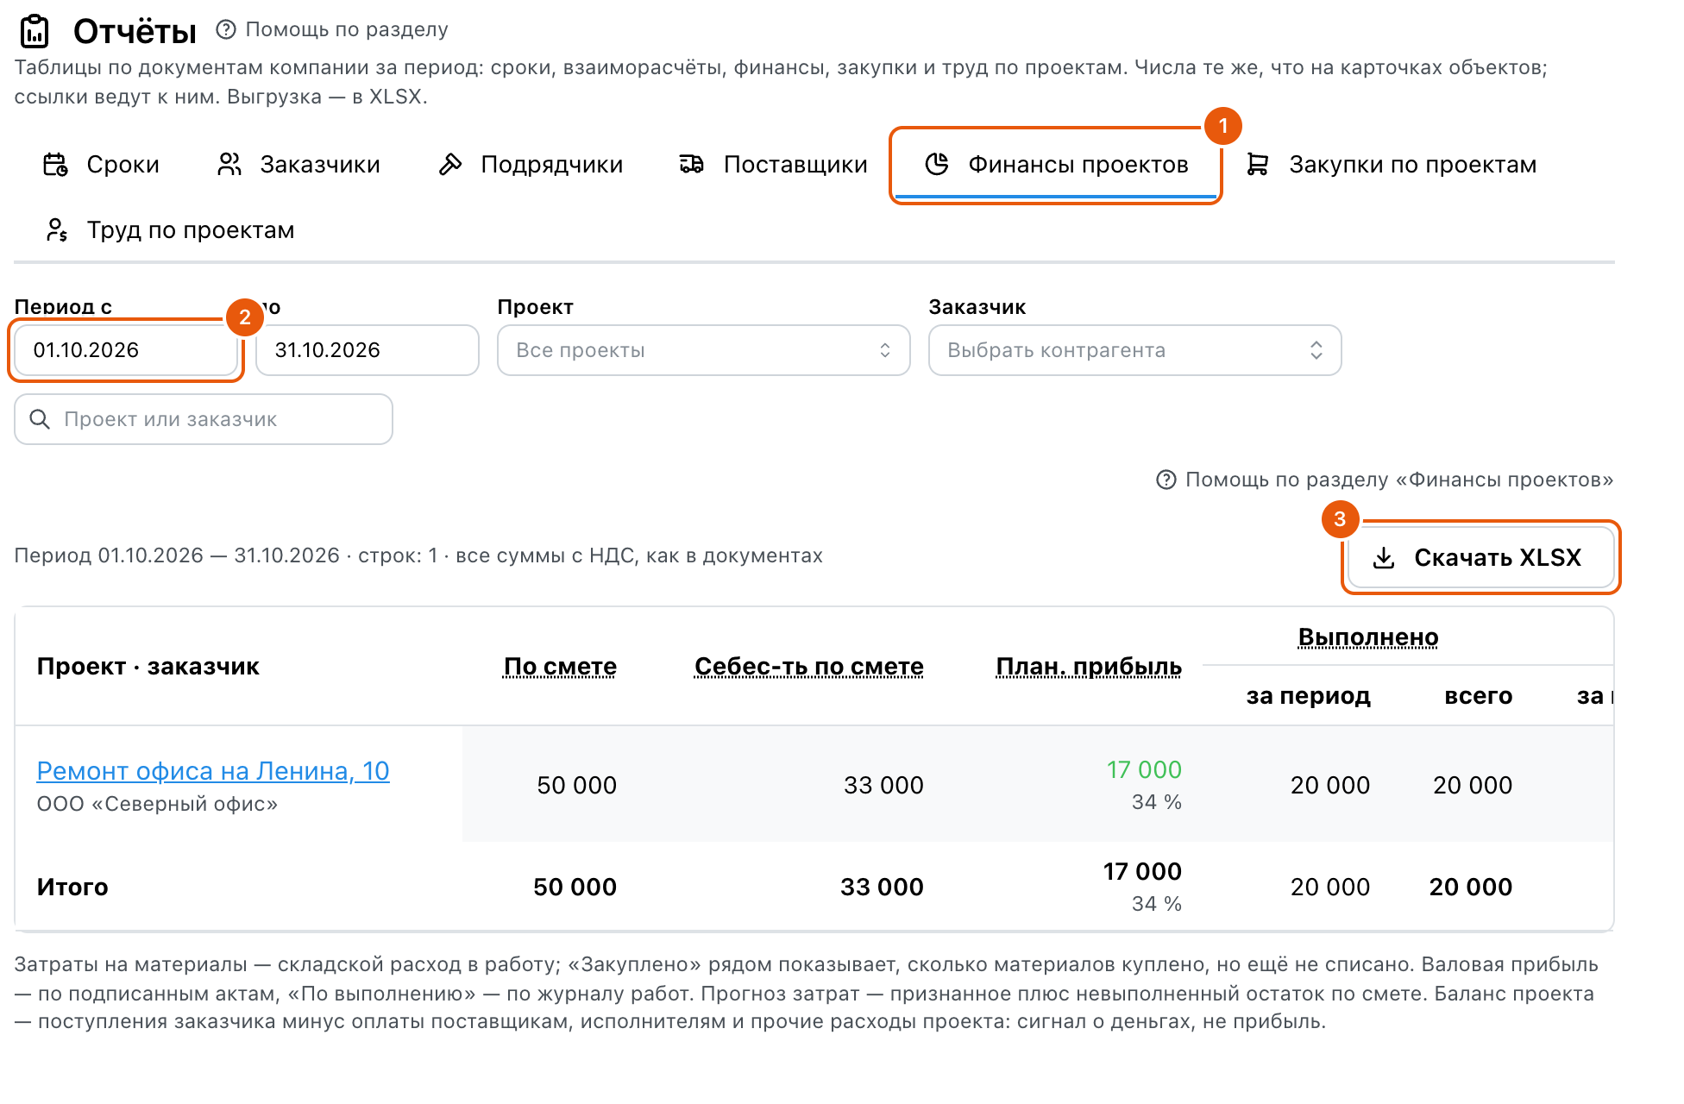Click the 50 000 estimate cell in project row

(577, 785)
